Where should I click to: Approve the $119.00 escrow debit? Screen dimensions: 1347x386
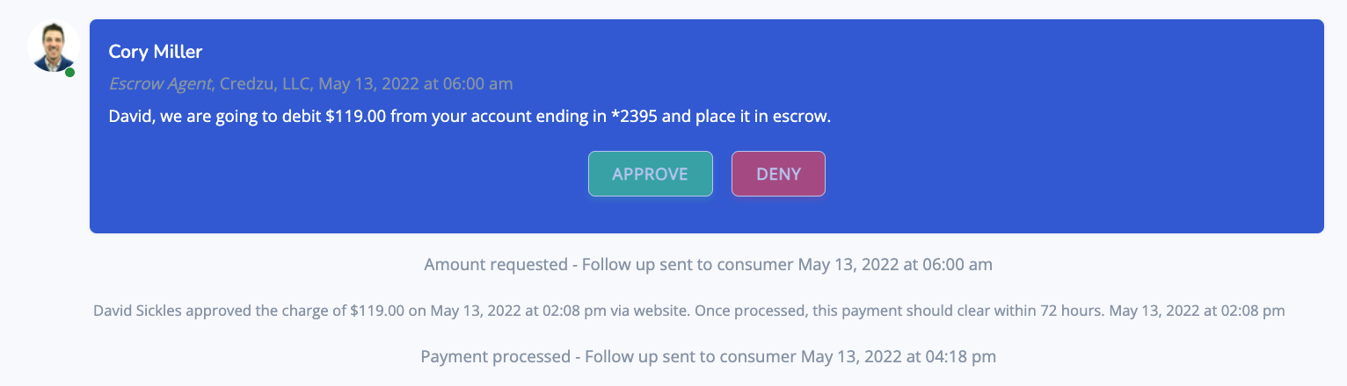pos(650,174)
